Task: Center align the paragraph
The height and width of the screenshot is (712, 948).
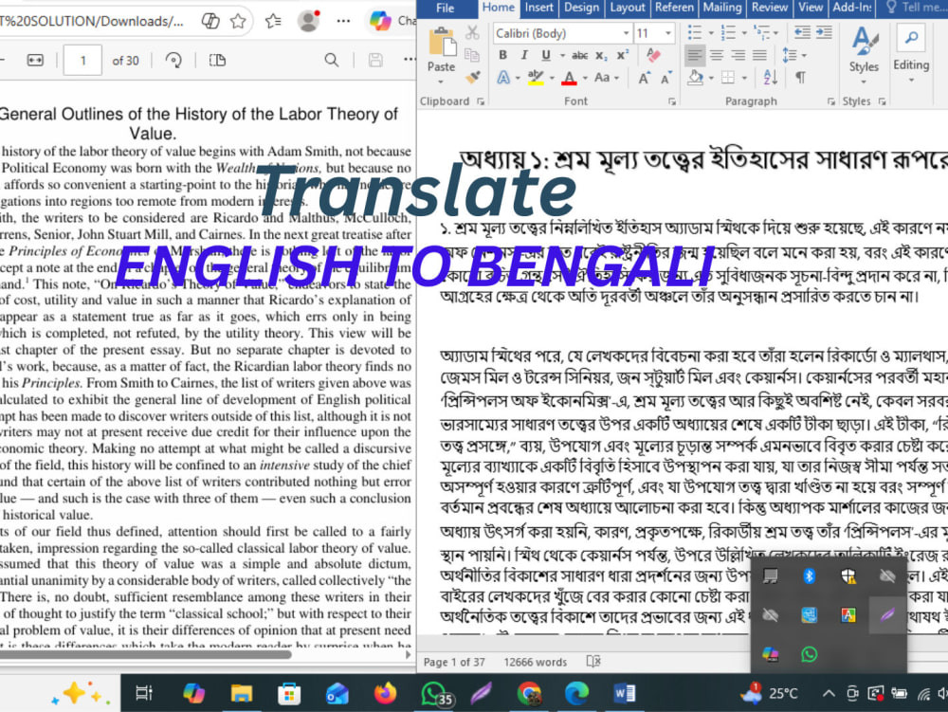Action: click(x=717, y=56)
